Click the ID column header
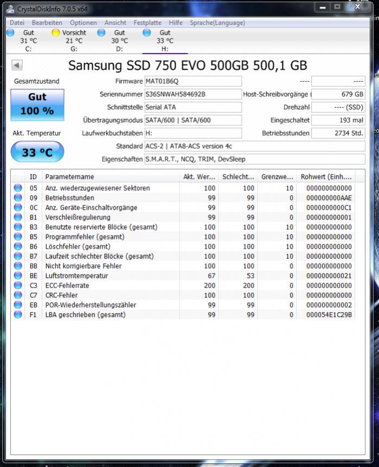Viewport: 379px width, 467px height. tap(33, 177)
